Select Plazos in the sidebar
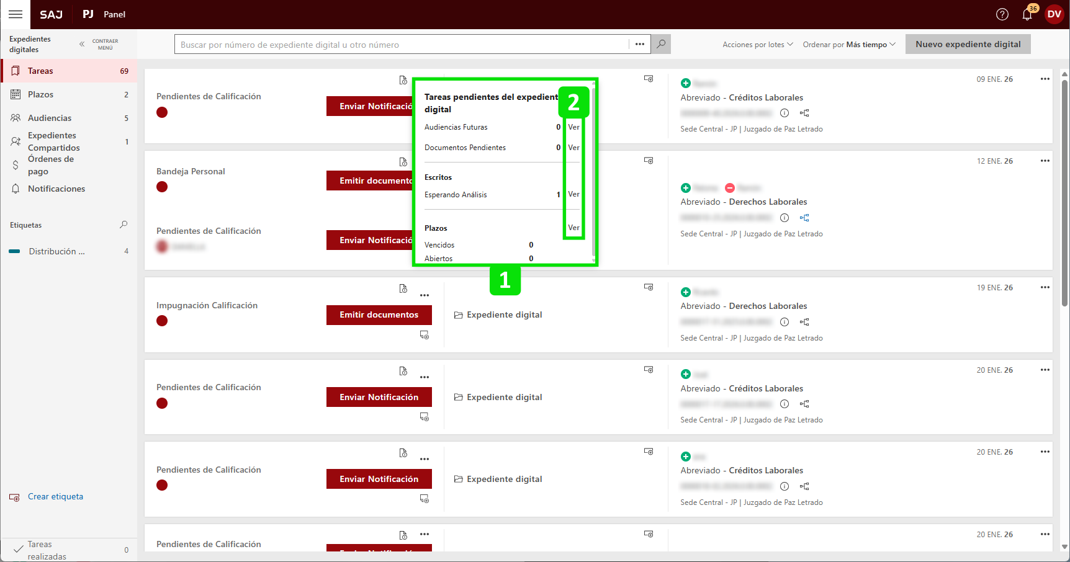1070x562 pixels. [x=41, y=94]
